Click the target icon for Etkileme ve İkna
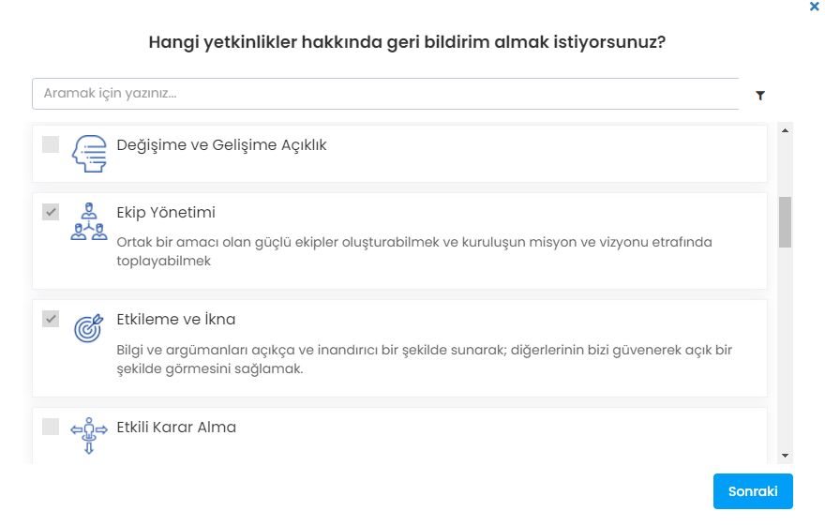The height and width of the screenshot is (526, 825). 89,328
